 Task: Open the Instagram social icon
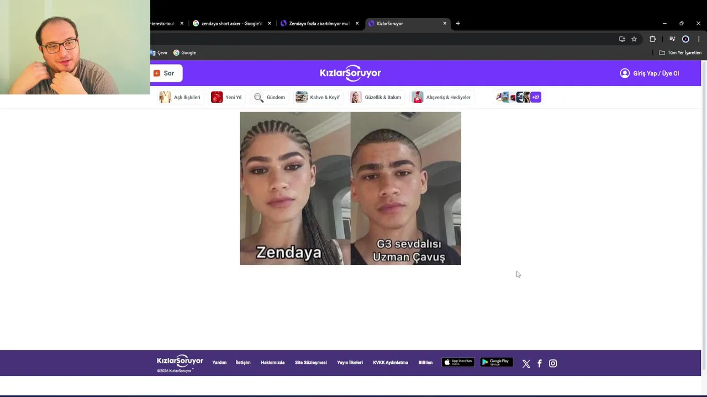coord(553,363)
